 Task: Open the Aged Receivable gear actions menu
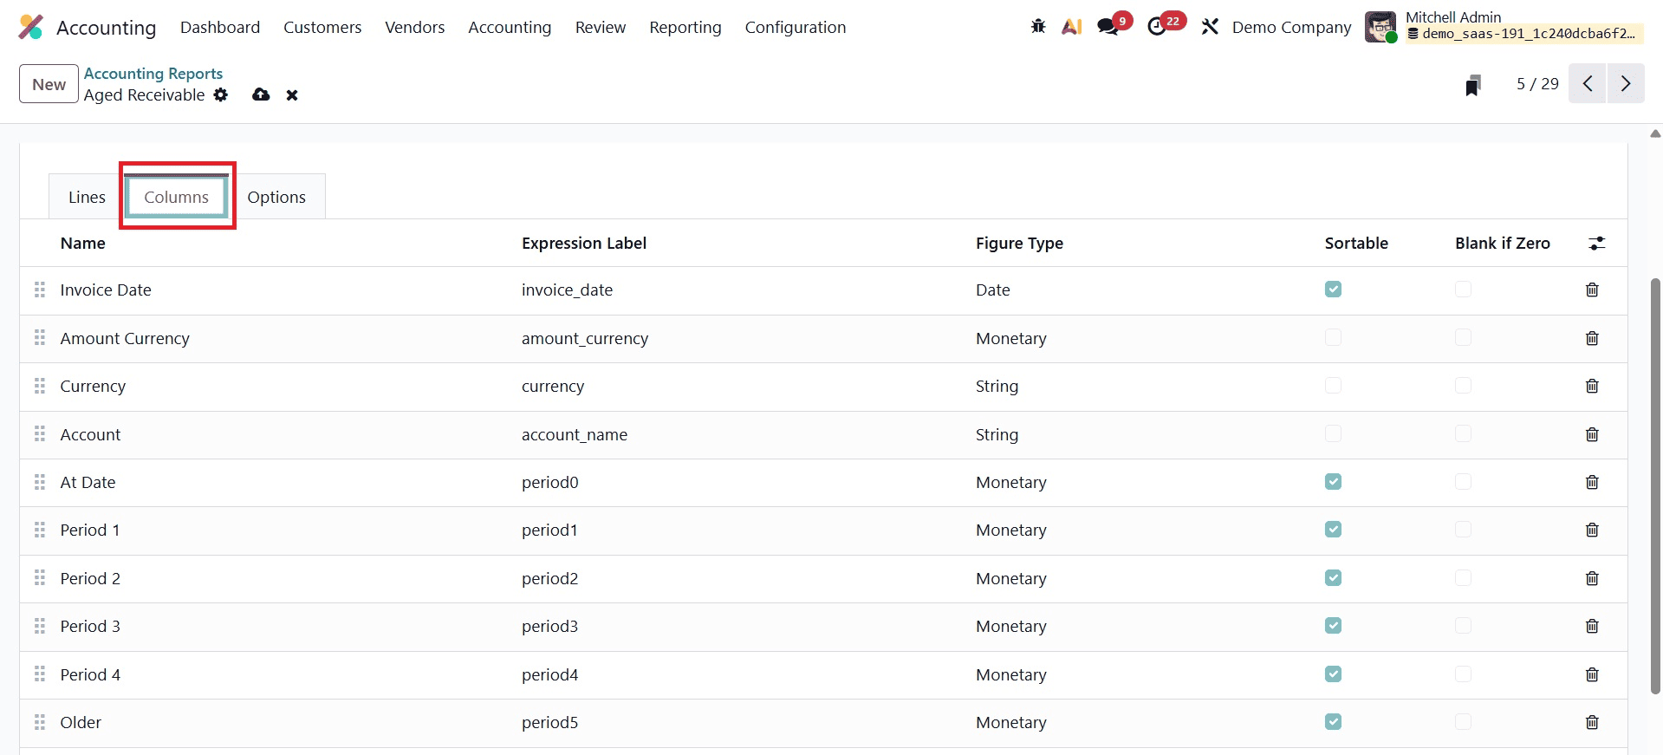pos(221,94)
